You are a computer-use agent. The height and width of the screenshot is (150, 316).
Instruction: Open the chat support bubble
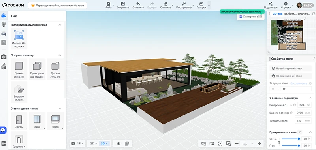[3, 130]
